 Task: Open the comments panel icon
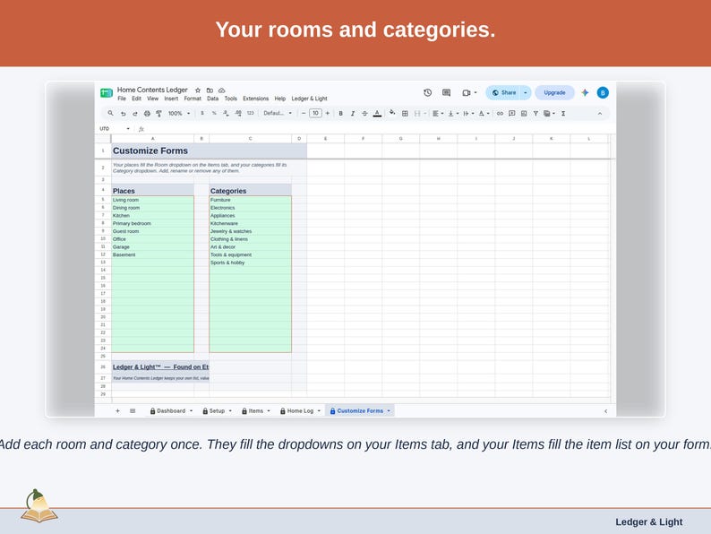pyautogui.click(x=446, y=92)
